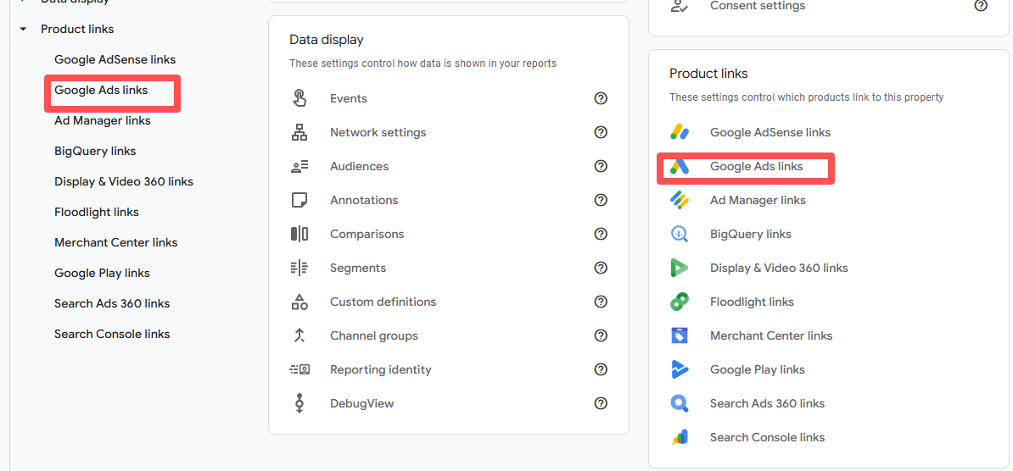Click the Search Console links icon
The width and height of the screenshot is (1013, 471).
pyautogui.click(x=680, y=437)
